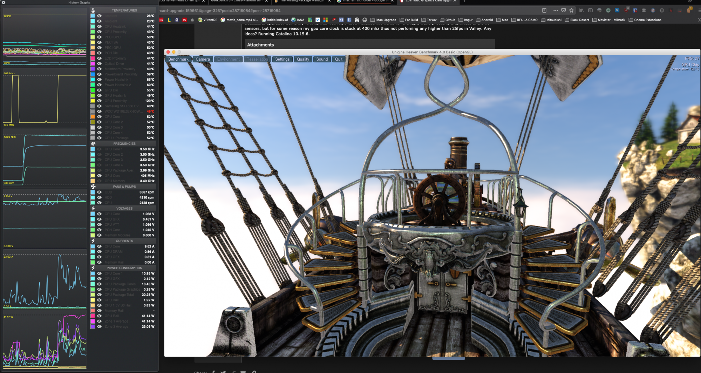Viewport: 701px width, 373px height.
Task: Open the yellow L bookmark icon
Action: pos(169,20)
